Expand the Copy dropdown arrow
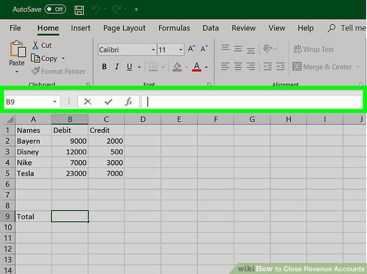 coord(63,58)
